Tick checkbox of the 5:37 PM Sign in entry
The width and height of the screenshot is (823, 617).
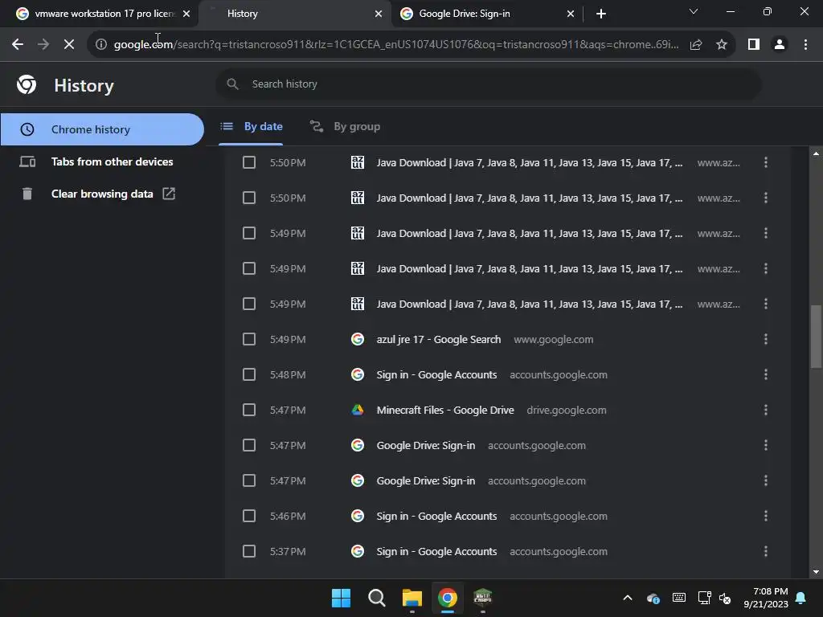[249, 551]
